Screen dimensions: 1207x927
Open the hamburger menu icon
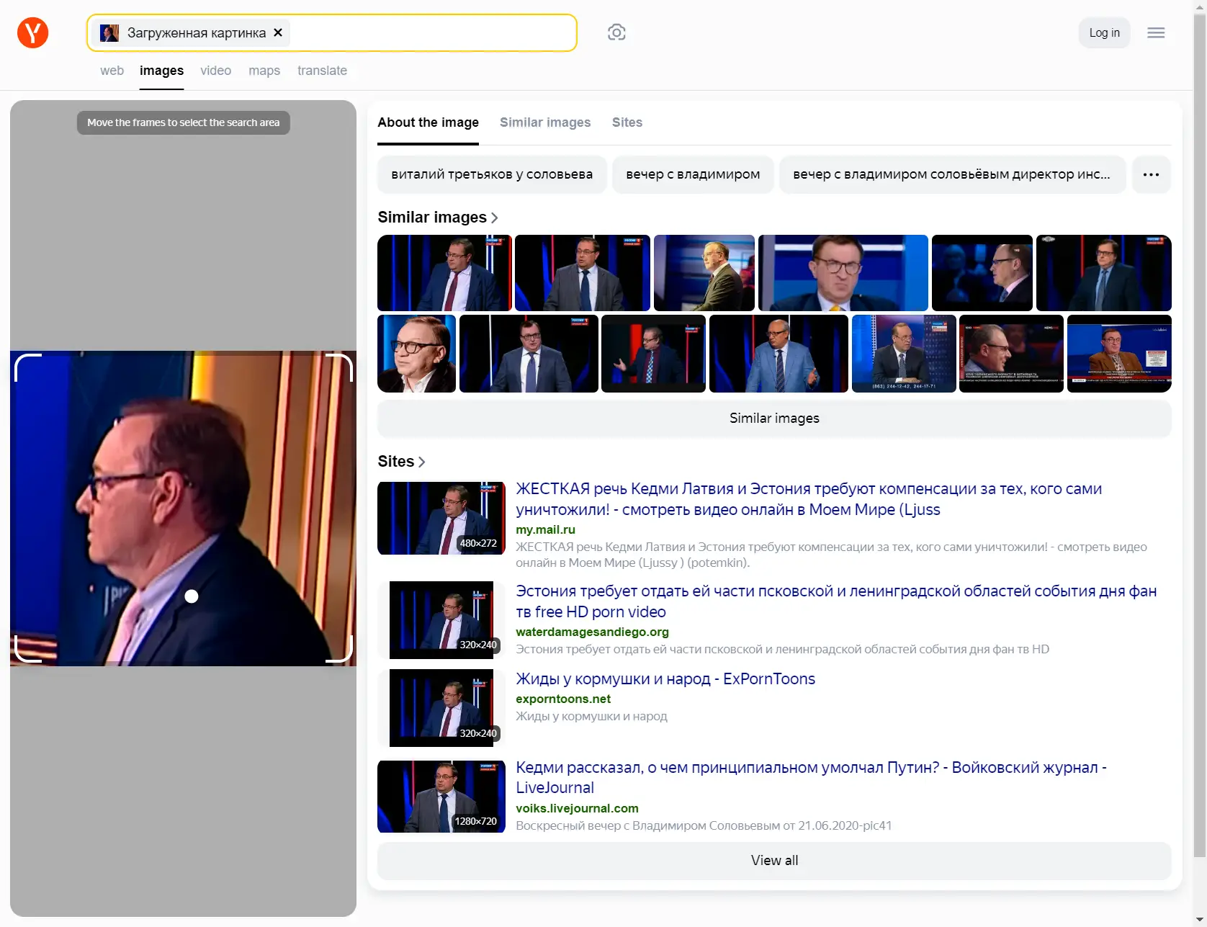click(x=1156, y=33)
